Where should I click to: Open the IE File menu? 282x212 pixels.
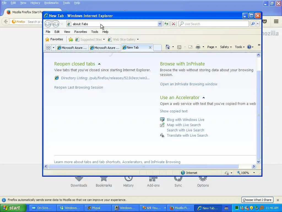pos(48,32)
